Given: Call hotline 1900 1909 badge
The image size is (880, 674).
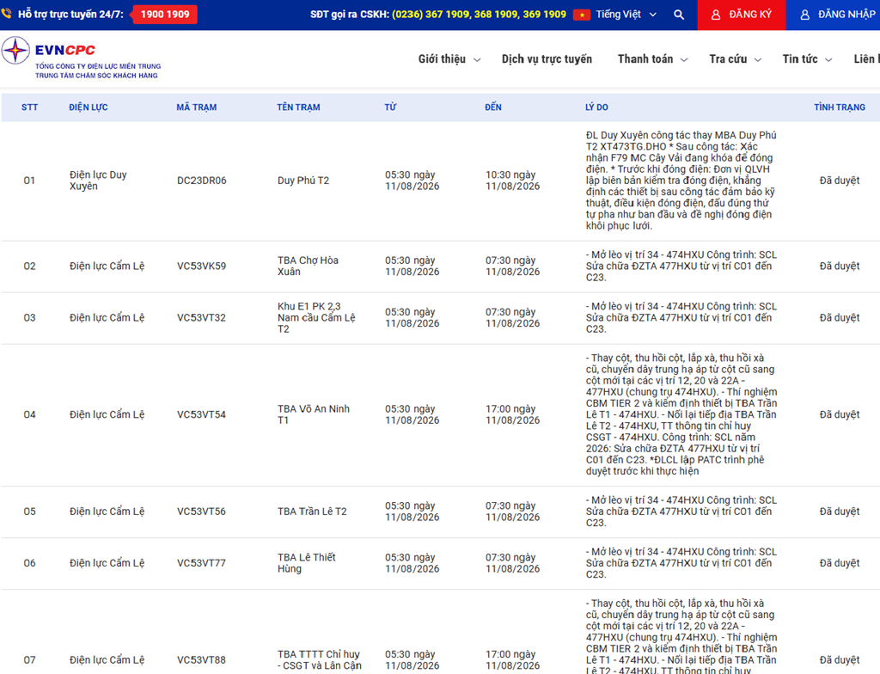Looking at the screenshot, I should [x=164, y=15].
